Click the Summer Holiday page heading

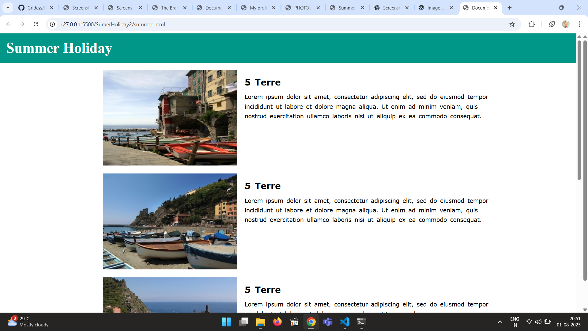point(59,48)
